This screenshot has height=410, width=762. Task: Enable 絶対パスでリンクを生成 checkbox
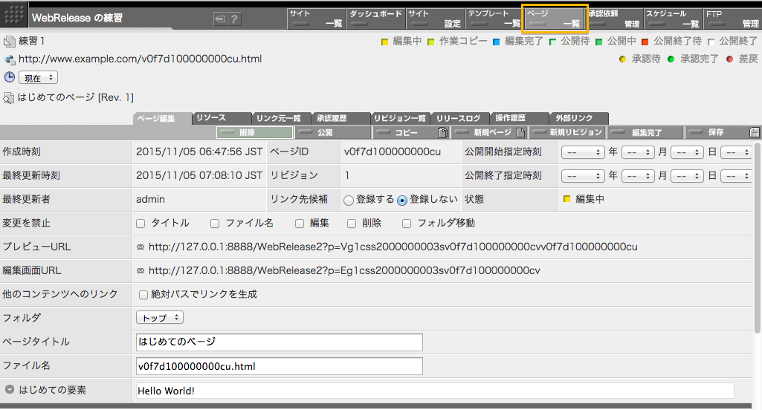point(143,295)
